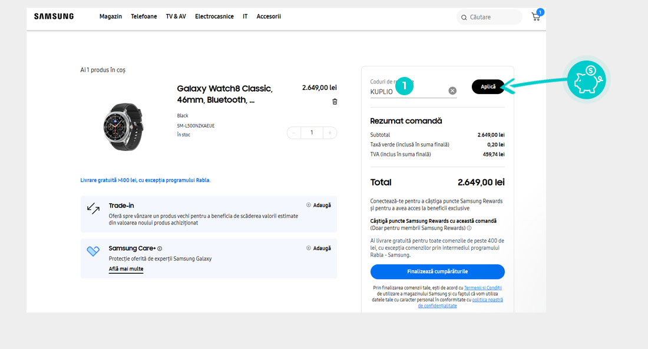
Task: Decrease the product quantity with minus
Action: point(294,133)
